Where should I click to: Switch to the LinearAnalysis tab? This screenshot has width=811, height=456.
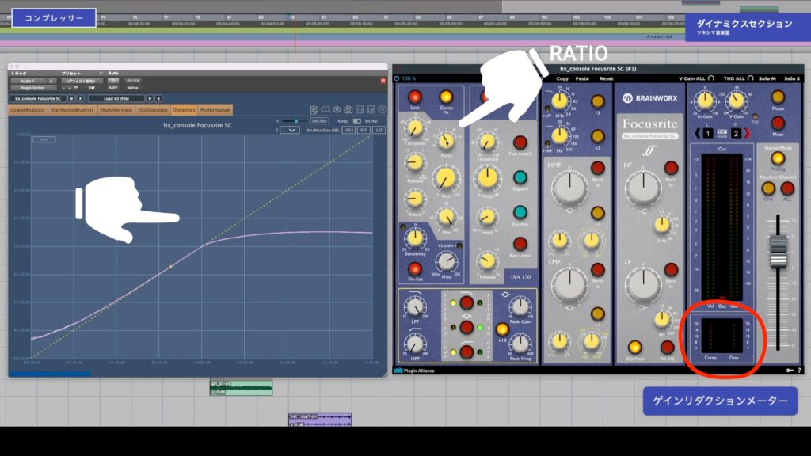click(x=28, y=110)
